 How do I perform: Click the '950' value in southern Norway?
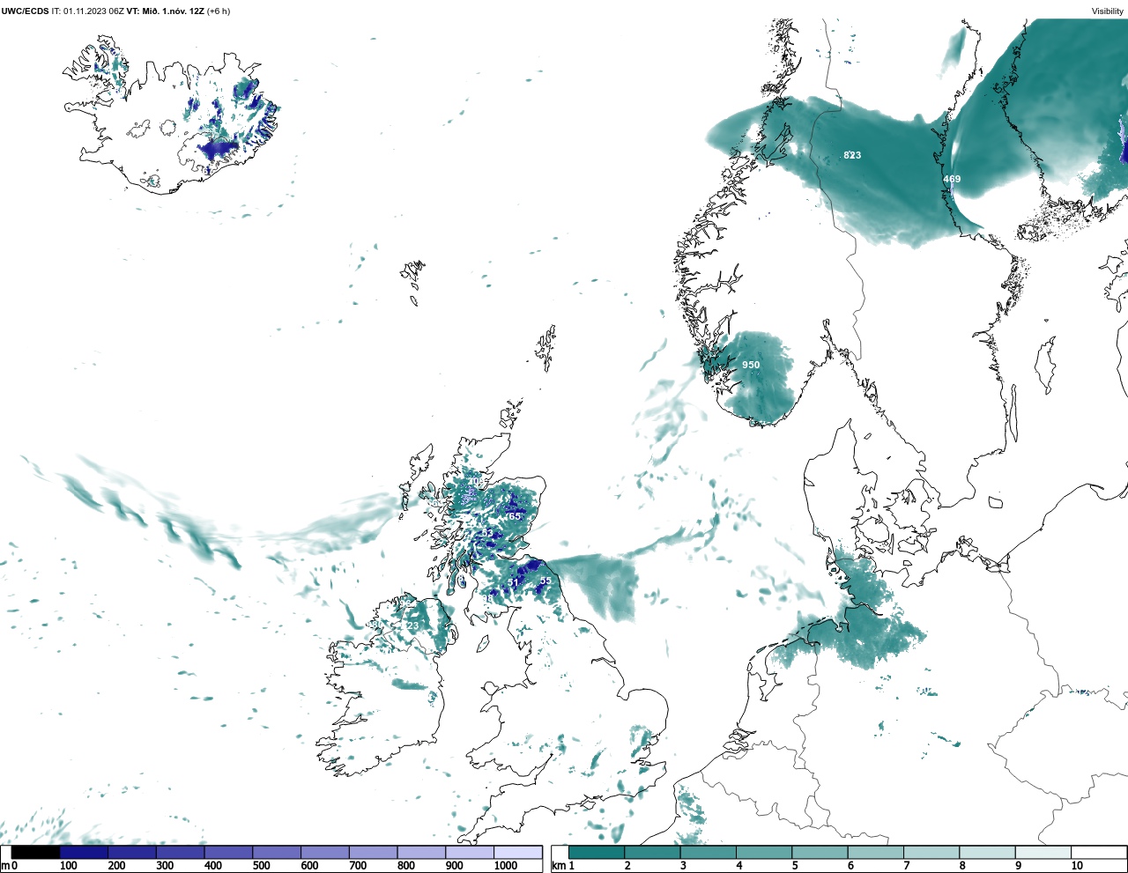pyautogui.click(x=751, y=365)
